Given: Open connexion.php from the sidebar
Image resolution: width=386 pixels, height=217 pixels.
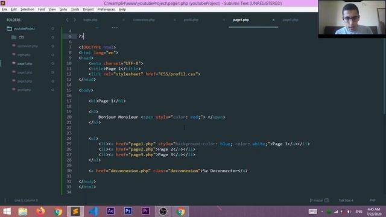Looking at the screenshot, I should tap(28, 46).
